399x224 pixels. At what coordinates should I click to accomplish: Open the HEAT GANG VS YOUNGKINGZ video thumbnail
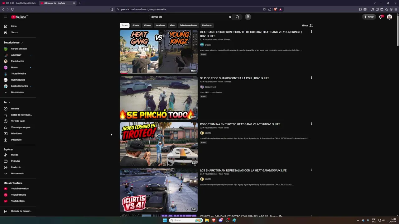coord(159,52)
